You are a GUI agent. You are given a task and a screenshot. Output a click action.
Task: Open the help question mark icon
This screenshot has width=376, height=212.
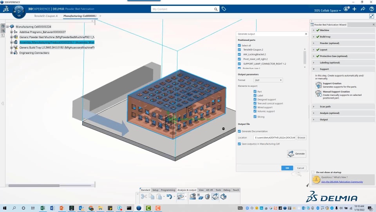(372, 9)
